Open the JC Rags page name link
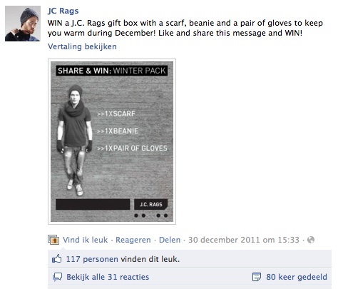Image resolution: width=338 pixels, height=289 pixels. tap(63, 11)
